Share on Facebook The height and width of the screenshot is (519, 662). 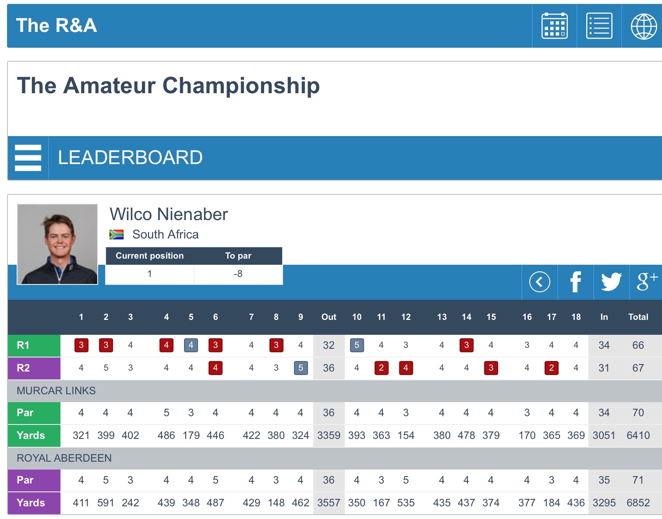point(575,282)
